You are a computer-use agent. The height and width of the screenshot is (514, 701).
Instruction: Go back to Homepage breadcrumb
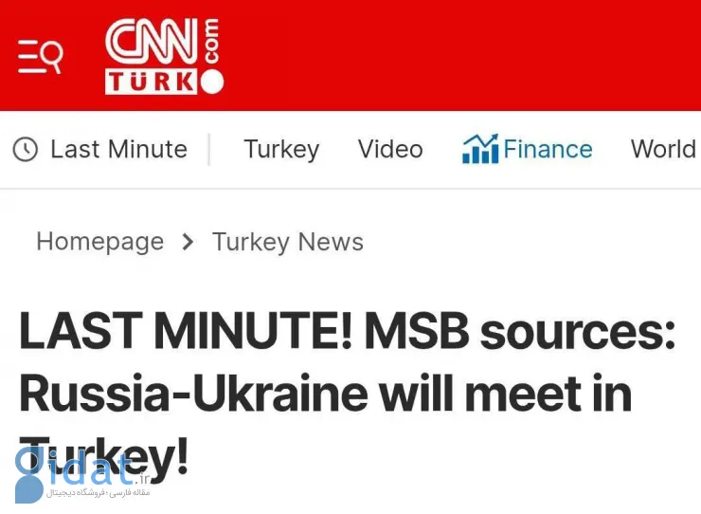click(99, 242)
